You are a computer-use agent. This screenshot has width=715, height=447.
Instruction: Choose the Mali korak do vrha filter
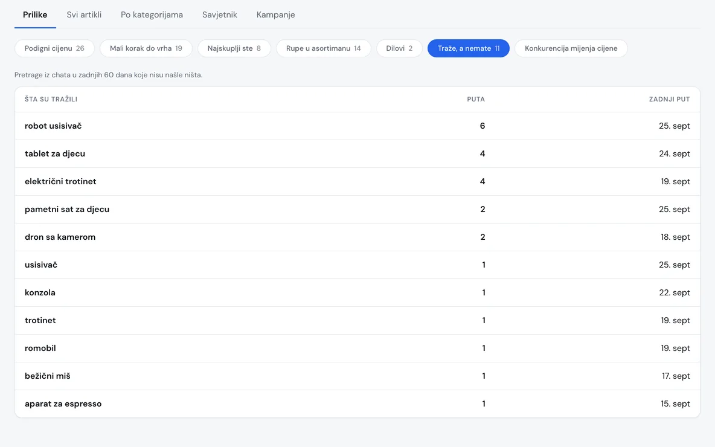tap(146, 48)
